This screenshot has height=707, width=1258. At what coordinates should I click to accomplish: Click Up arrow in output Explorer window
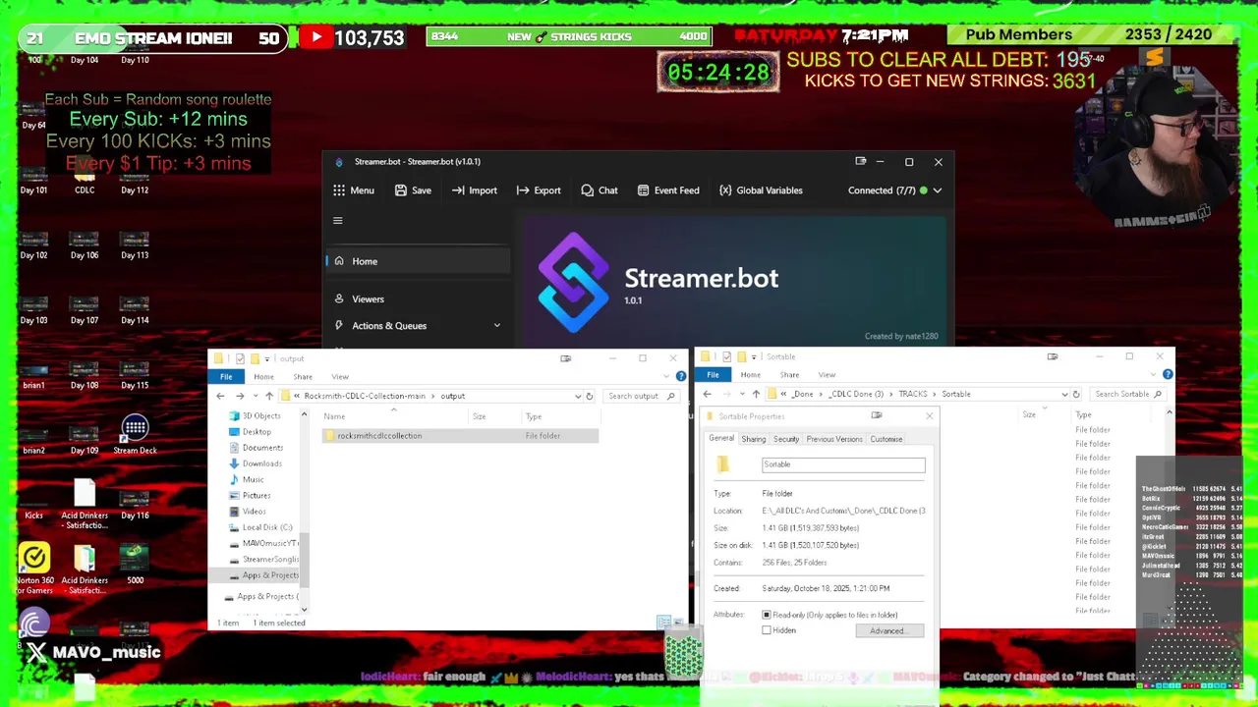pos(269,396)
